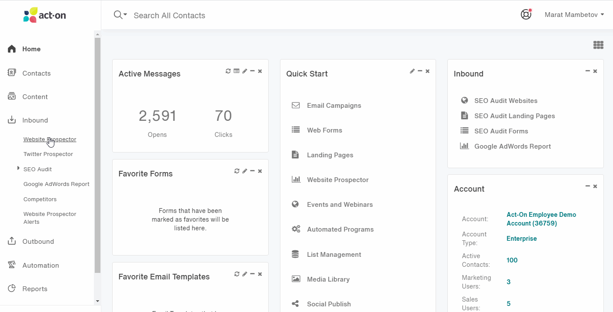This screenshot has width=613, height=312.
Task: Open Events and Webinars in Quick Start
Action: point(340,205)
